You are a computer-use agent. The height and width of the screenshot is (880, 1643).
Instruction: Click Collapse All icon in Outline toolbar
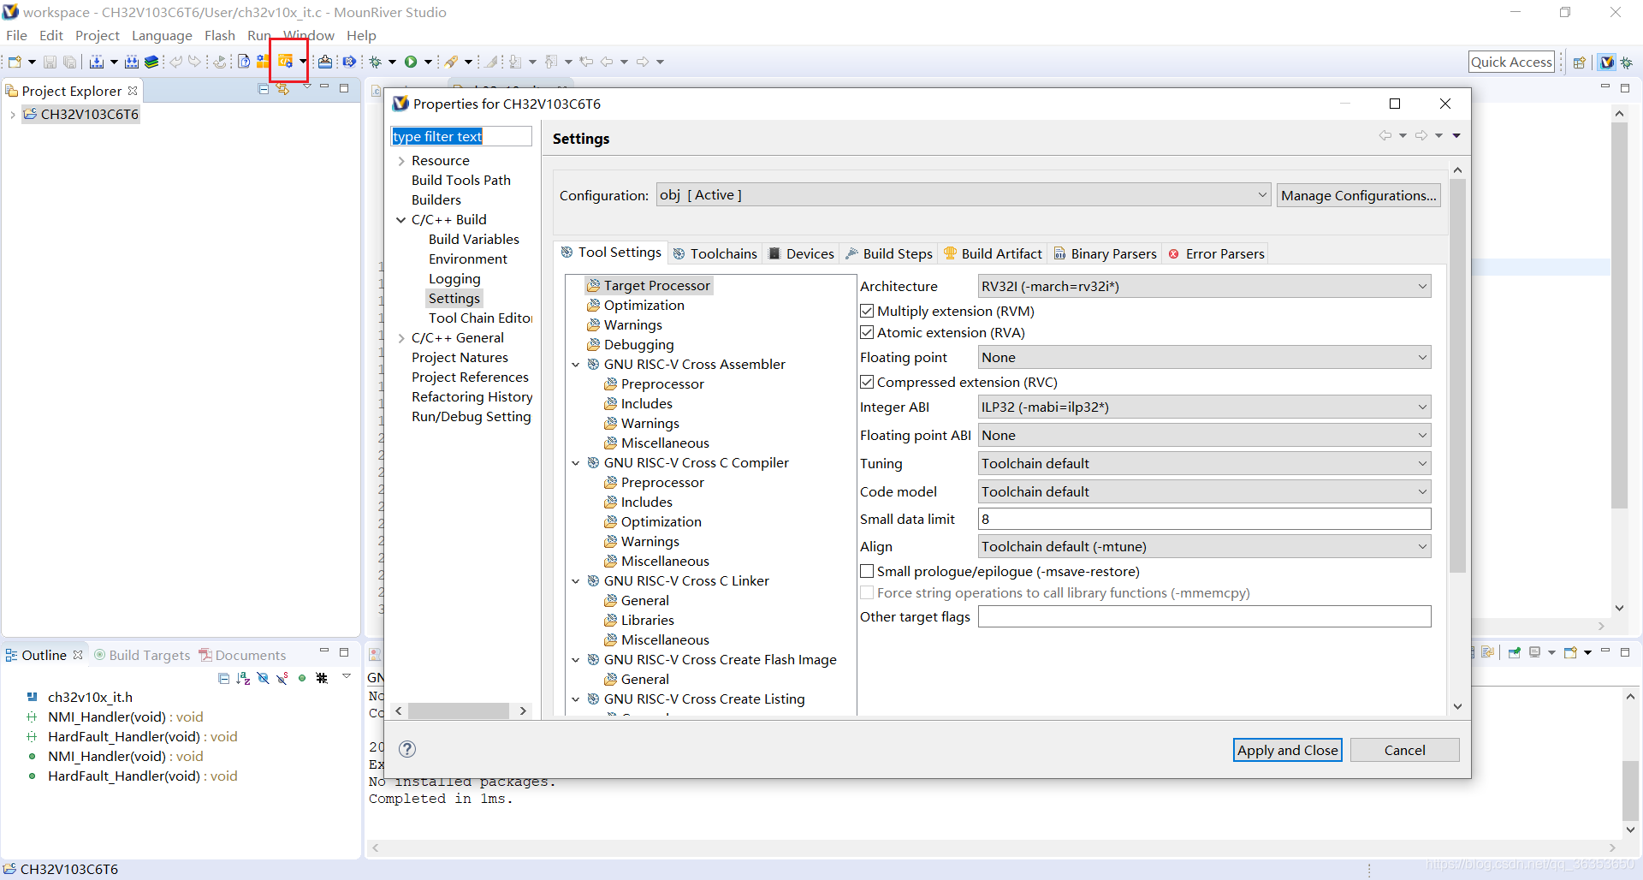pyautogui.click(x=223, y=678)
